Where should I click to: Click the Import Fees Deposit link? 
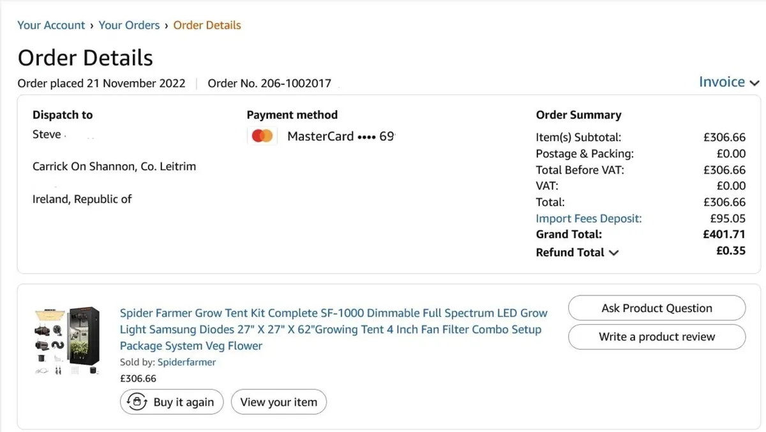tap(589, 218)
